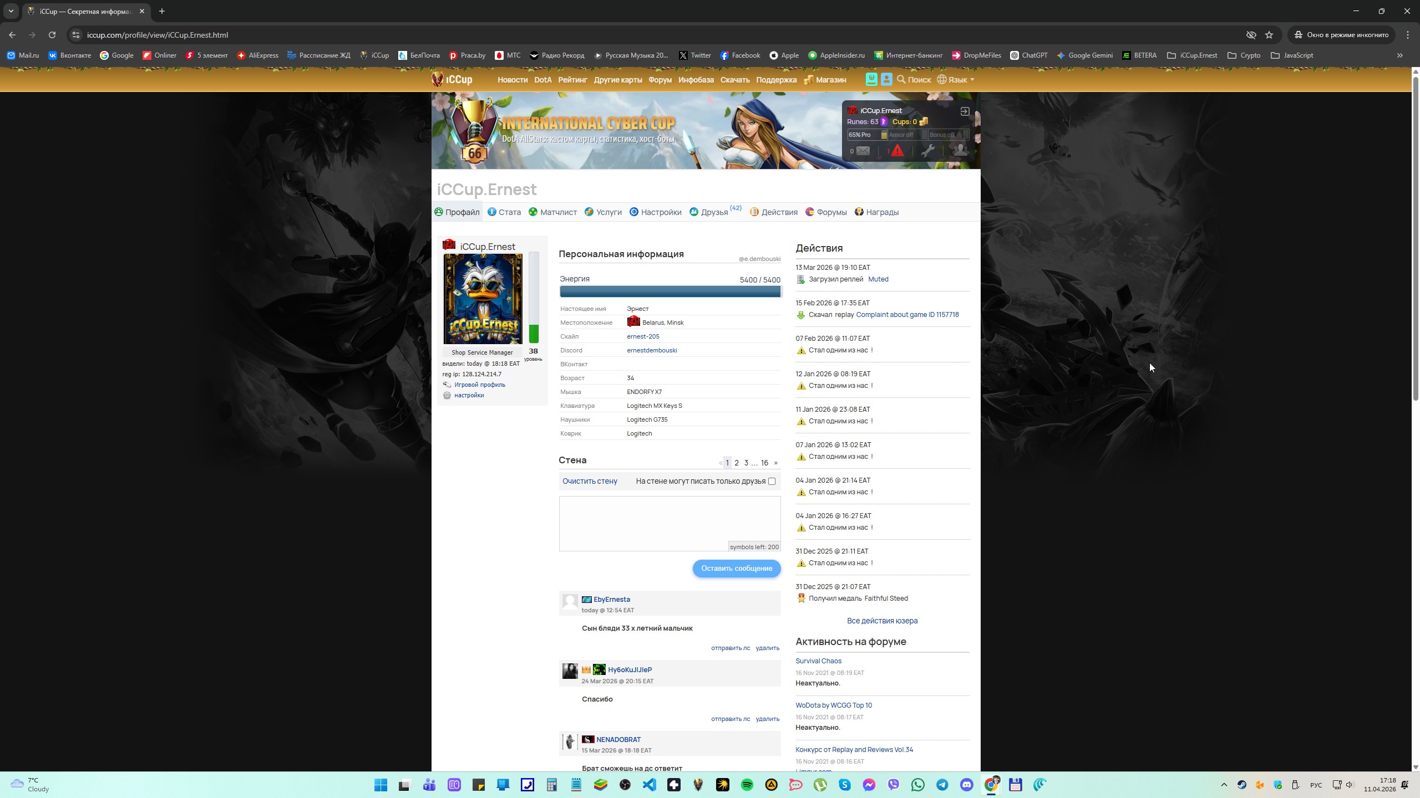Expand the Язык language dropdown
Viewport: 1420px width, 798px height.
pos(957,80)
